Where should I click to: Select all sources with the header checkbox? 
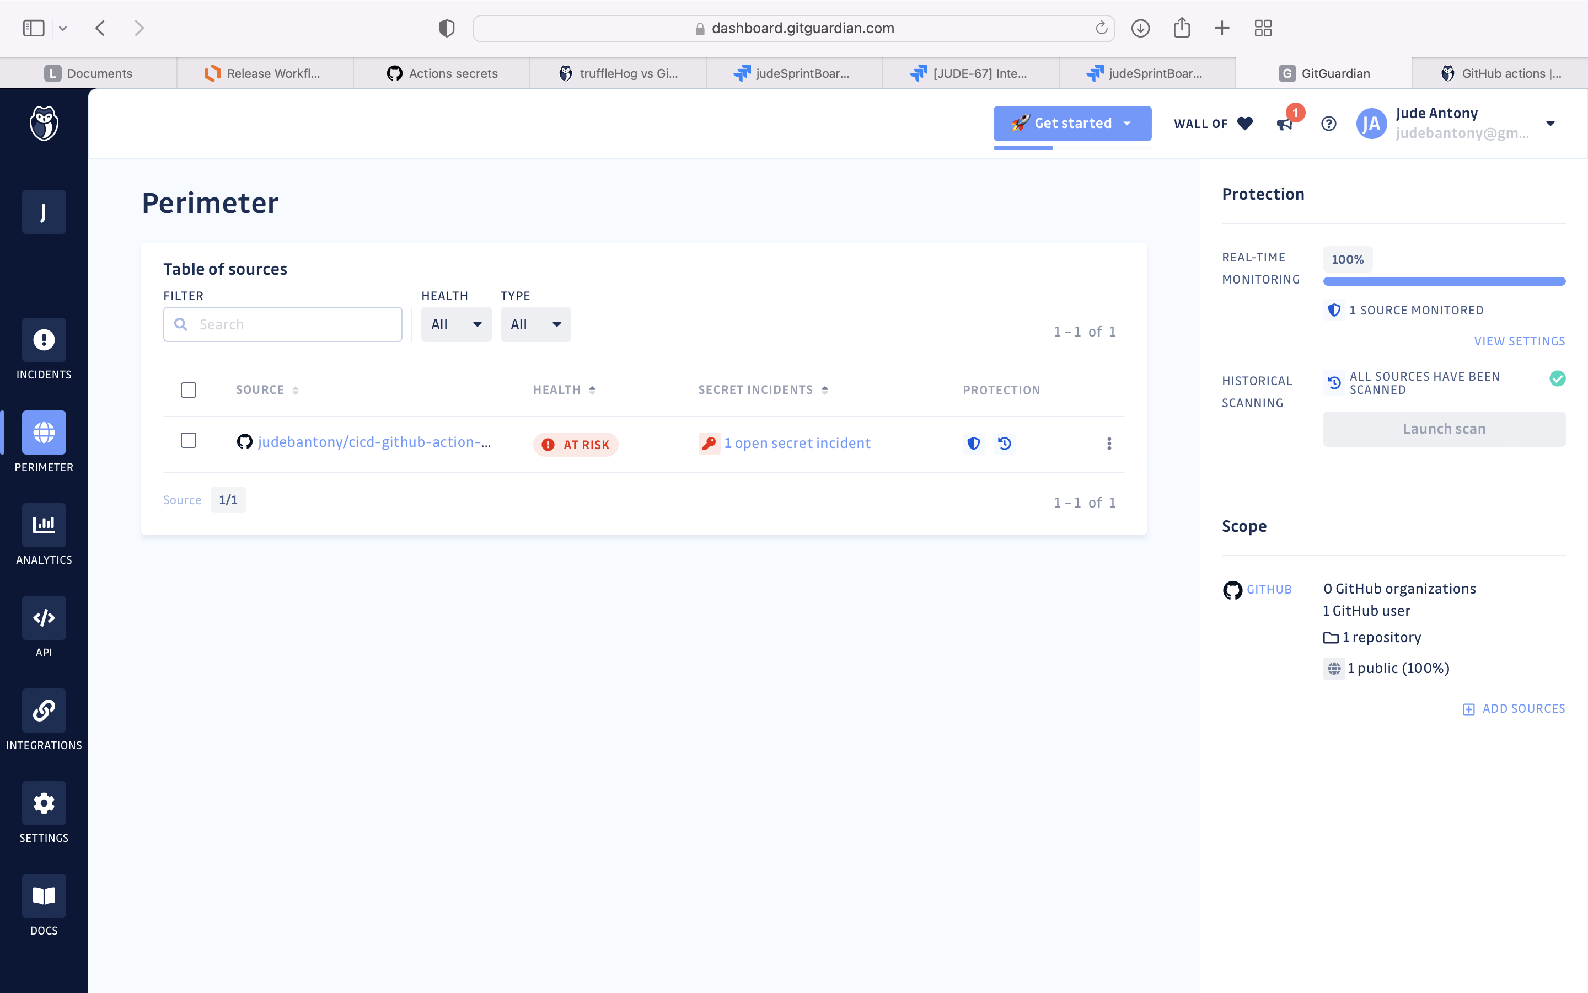[x=189, y=390]
